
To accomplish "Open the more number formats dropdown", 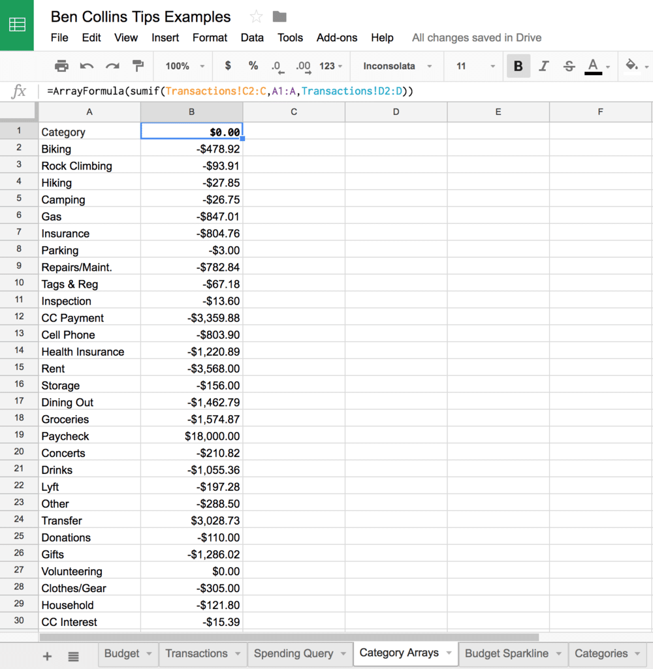I will (x=331, y=66).
